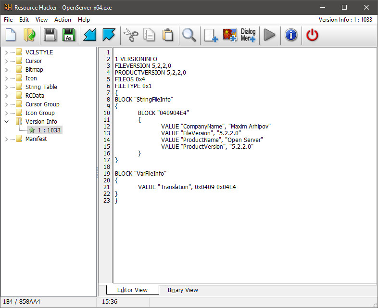Click the New file toolbar icon
The width and height of the screenshot is (378, 308).
pyautogui.click(x=11, y=35)
